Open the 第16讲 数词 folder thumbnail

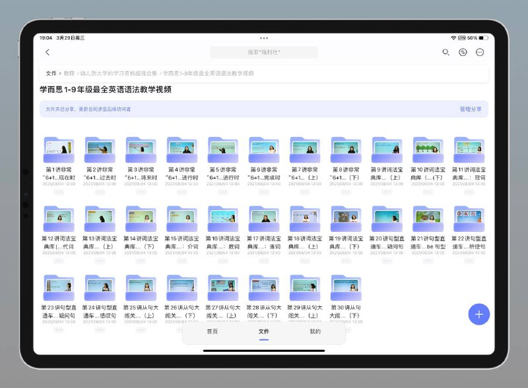(x=222, y=219)
